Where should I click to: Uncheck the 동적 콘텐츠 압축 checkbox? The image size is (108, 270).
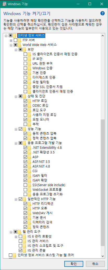[x=25, y=133]
